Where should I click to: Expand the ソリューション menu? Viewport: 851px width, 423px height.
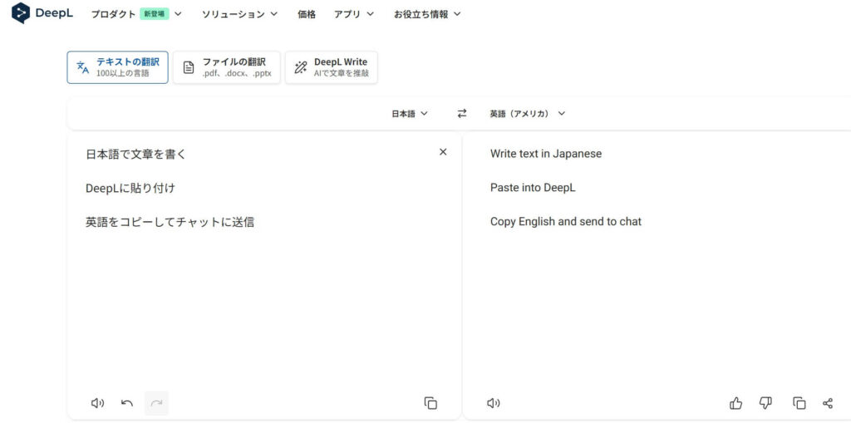click(239, 14)
